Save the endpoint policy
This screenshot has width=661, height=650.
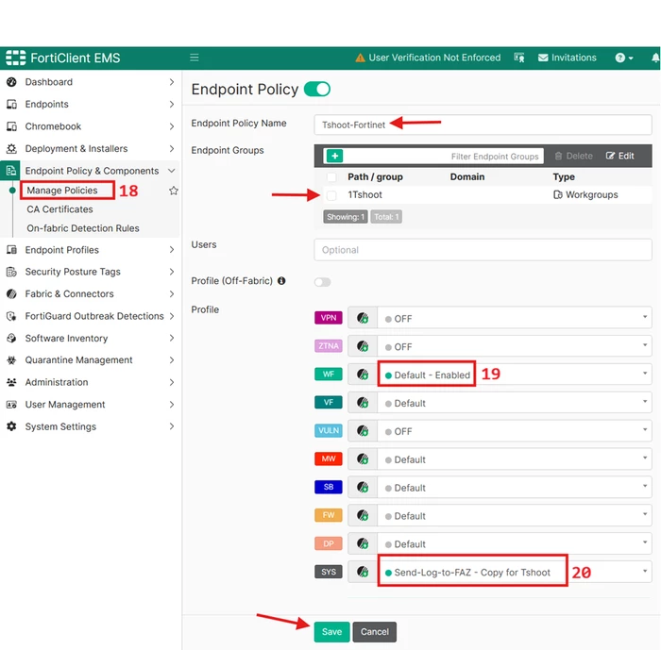[x=331, y=631]
